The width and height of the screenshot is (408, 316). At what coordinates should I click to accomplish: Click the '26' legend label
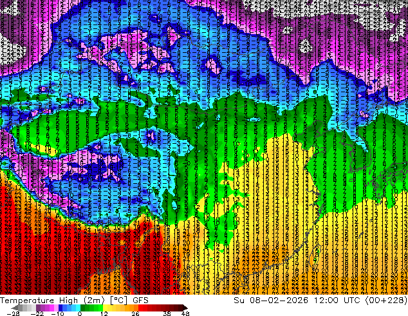(x=135, y=313)
